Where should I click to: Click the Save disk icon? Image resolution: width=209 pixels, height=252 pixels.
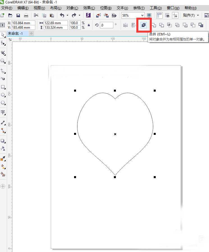point(18,15)
